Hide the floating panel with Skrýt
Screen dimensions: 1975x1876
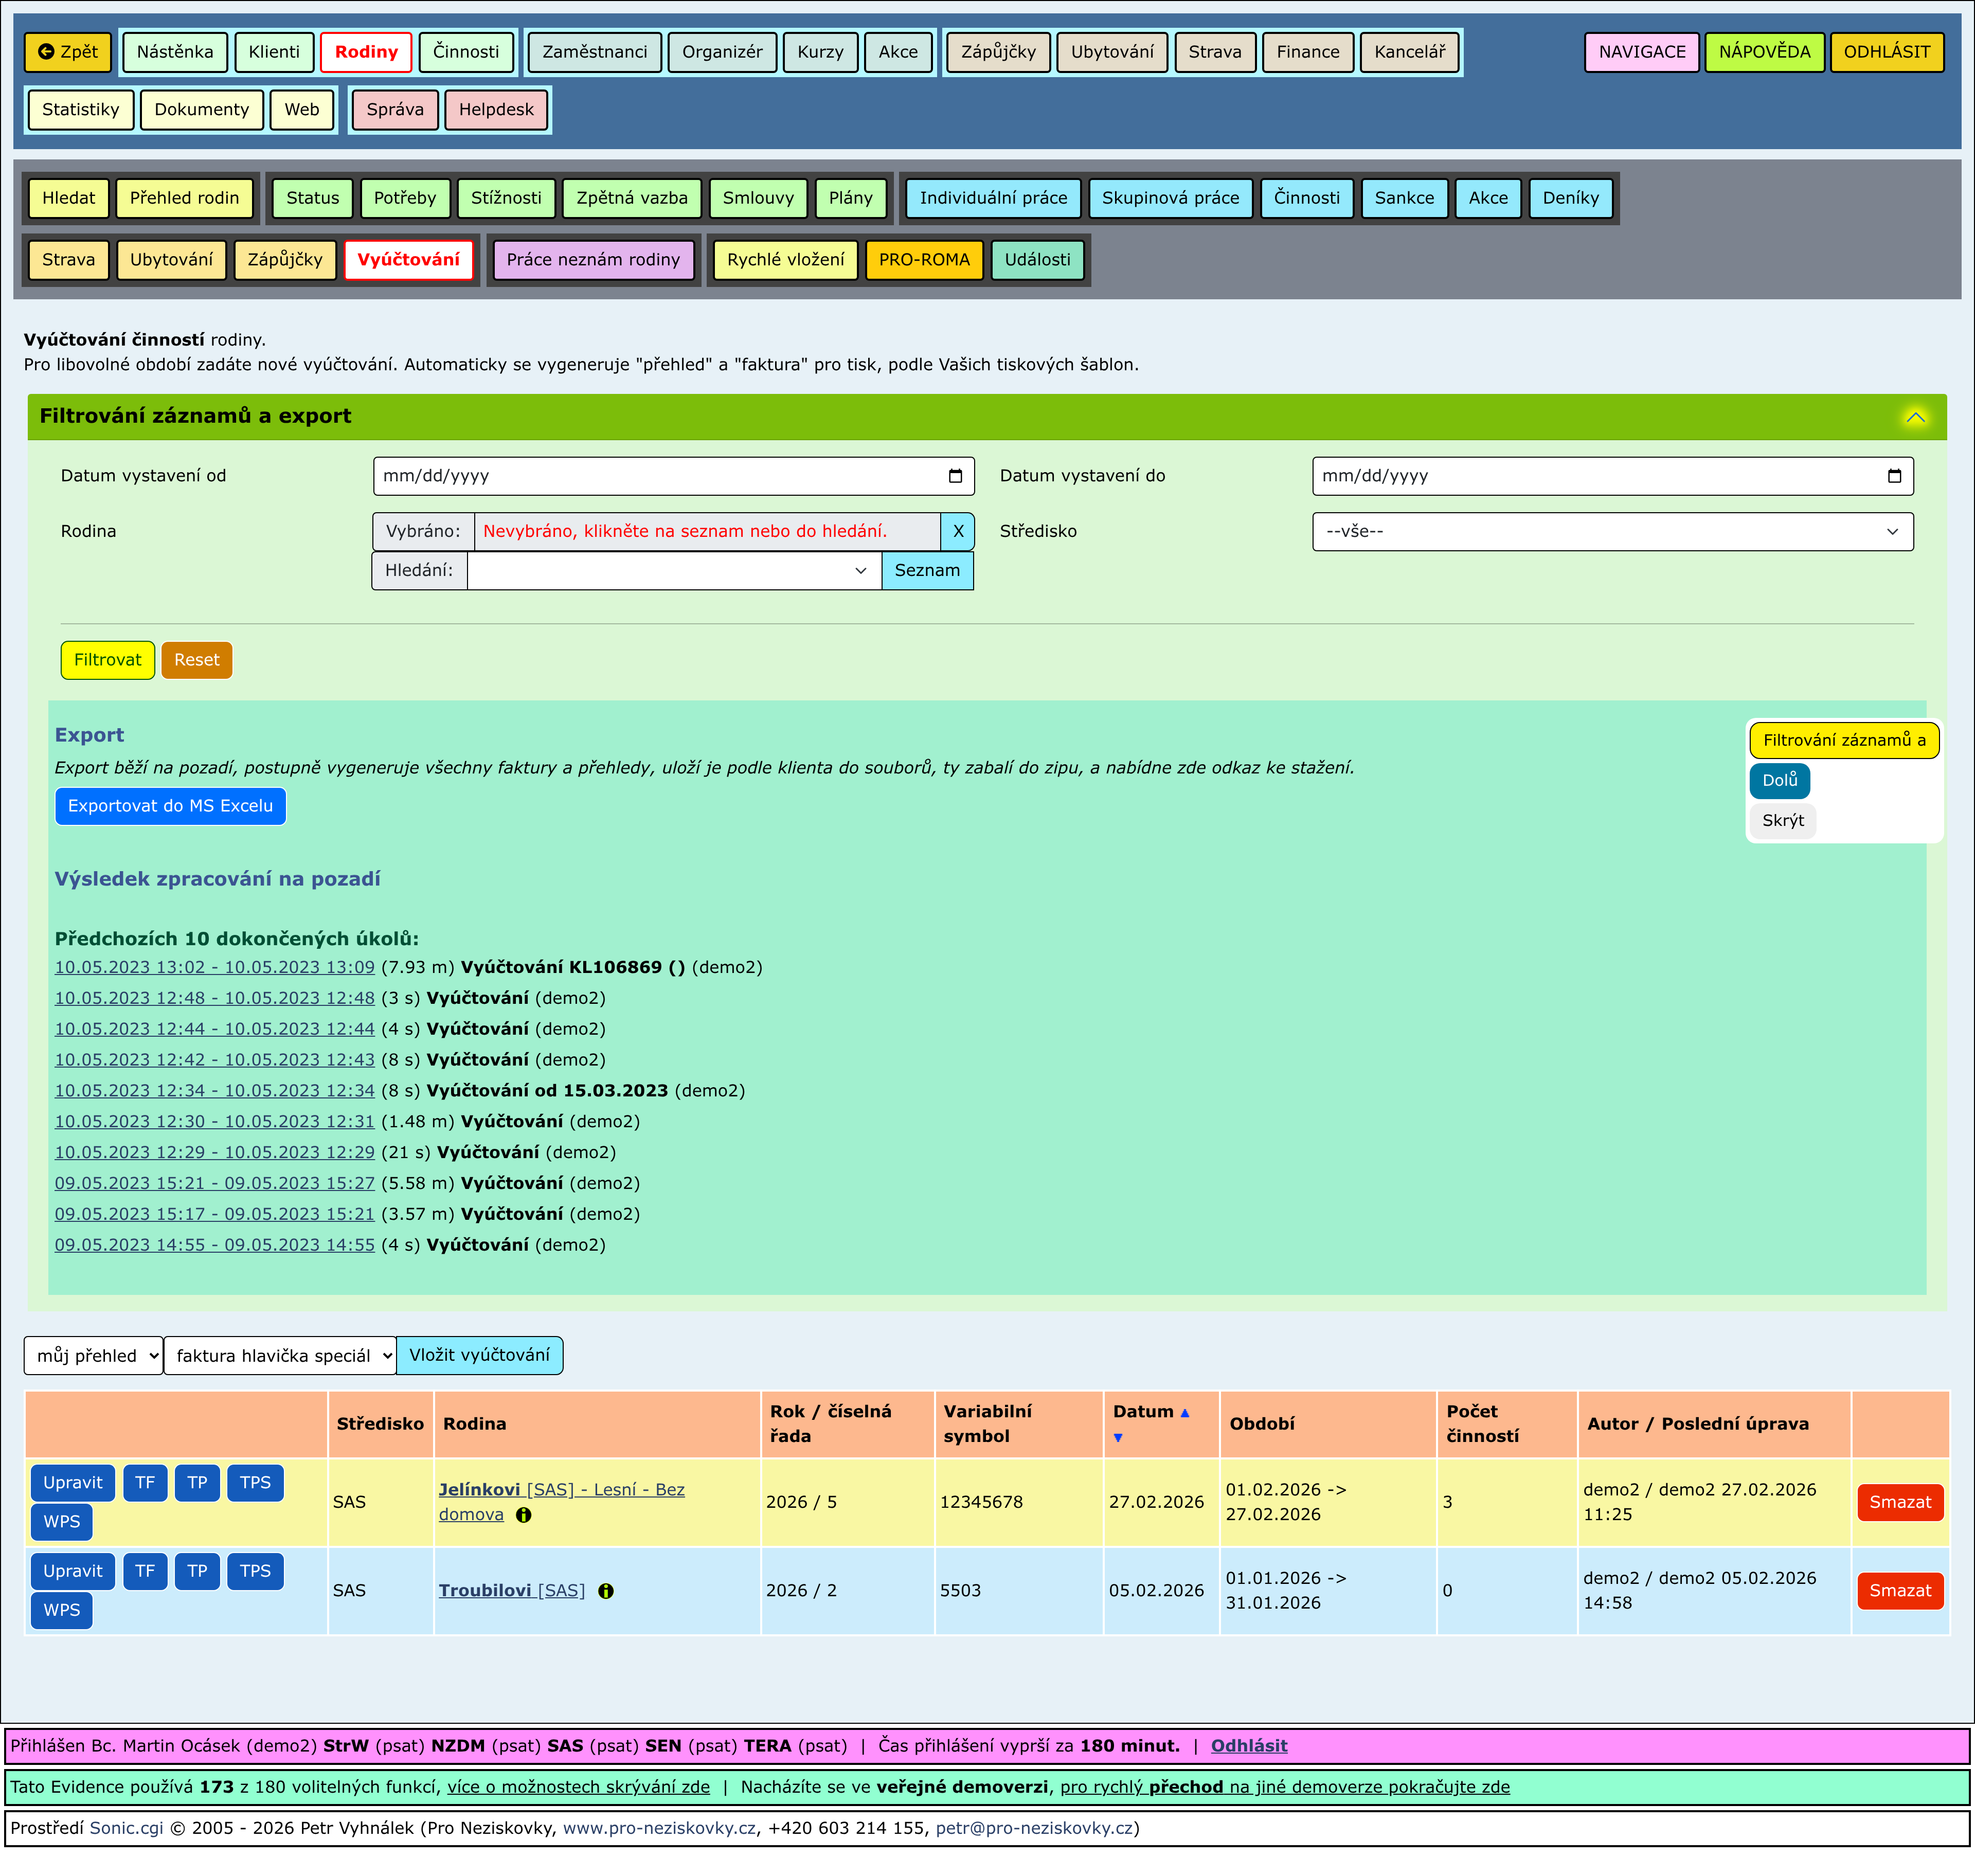tap(1782, 821)
